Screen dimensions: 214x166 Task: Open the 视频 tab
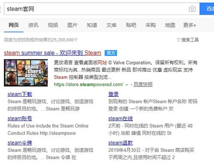tap(53, 25)
